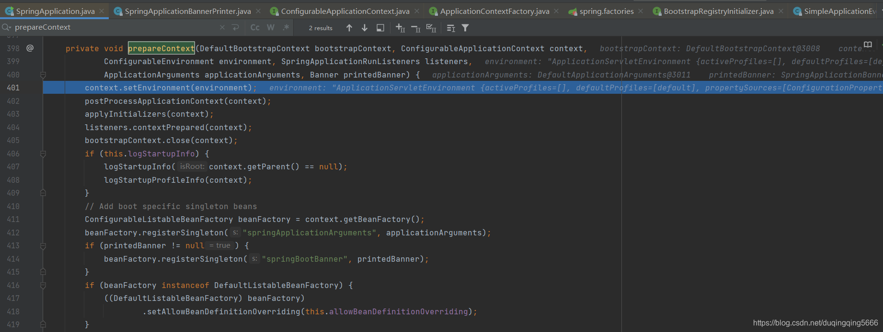
Task: Toggle Match Case (Cc) search option
Action: tap(255, 27)
